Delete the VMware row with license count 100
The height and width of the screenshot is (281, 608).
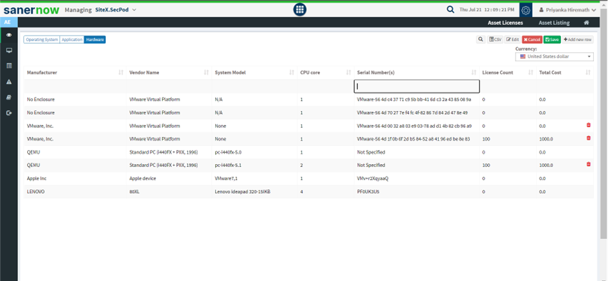pos(588,138)
